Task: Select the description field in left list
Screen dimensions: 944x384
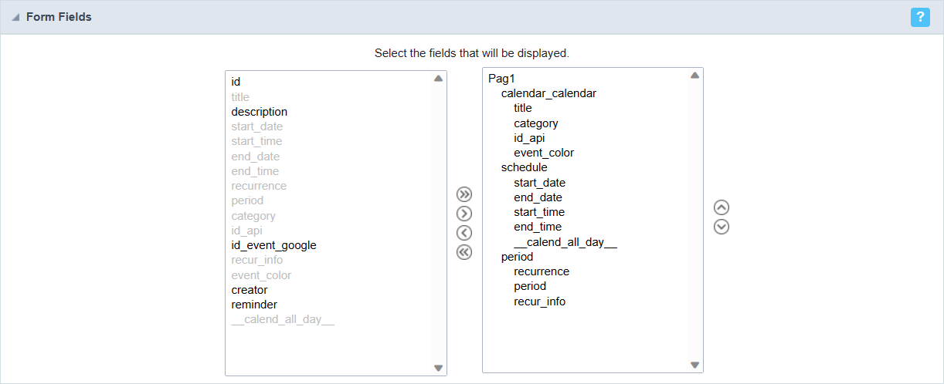Action: click(259, 112)
